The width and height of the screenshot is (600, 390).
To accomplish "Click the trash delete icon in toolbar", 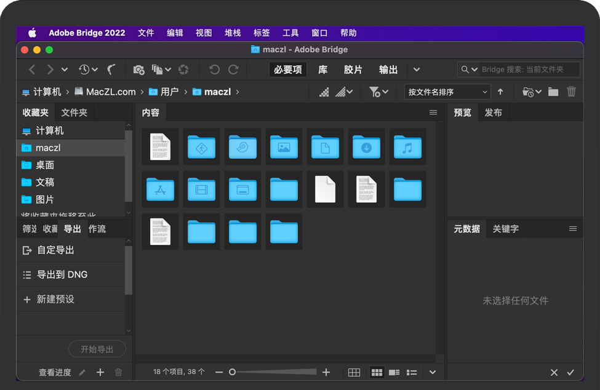I will (572, 92).
